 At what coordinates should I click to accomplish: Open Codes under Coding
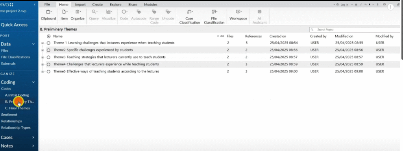point(6,89)
